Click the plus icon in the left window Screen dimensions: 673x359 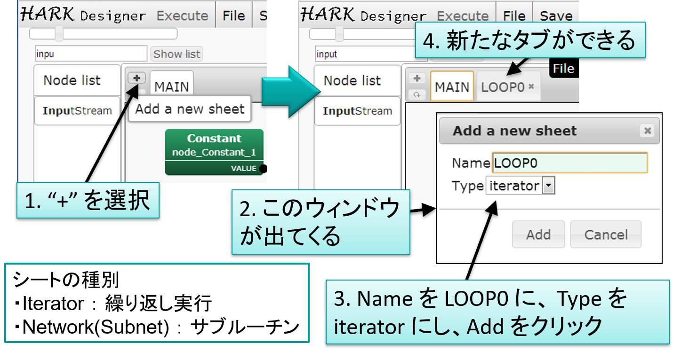point(136,78)
